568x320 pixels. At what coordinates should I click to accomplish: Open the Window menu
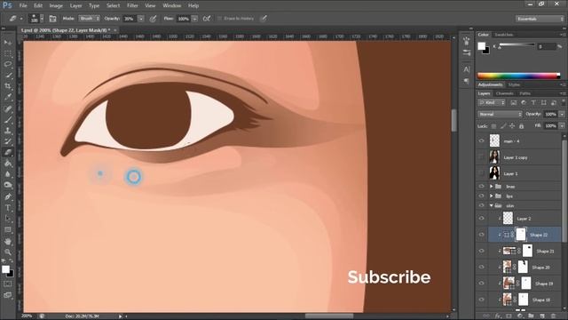tap(171, 5)
